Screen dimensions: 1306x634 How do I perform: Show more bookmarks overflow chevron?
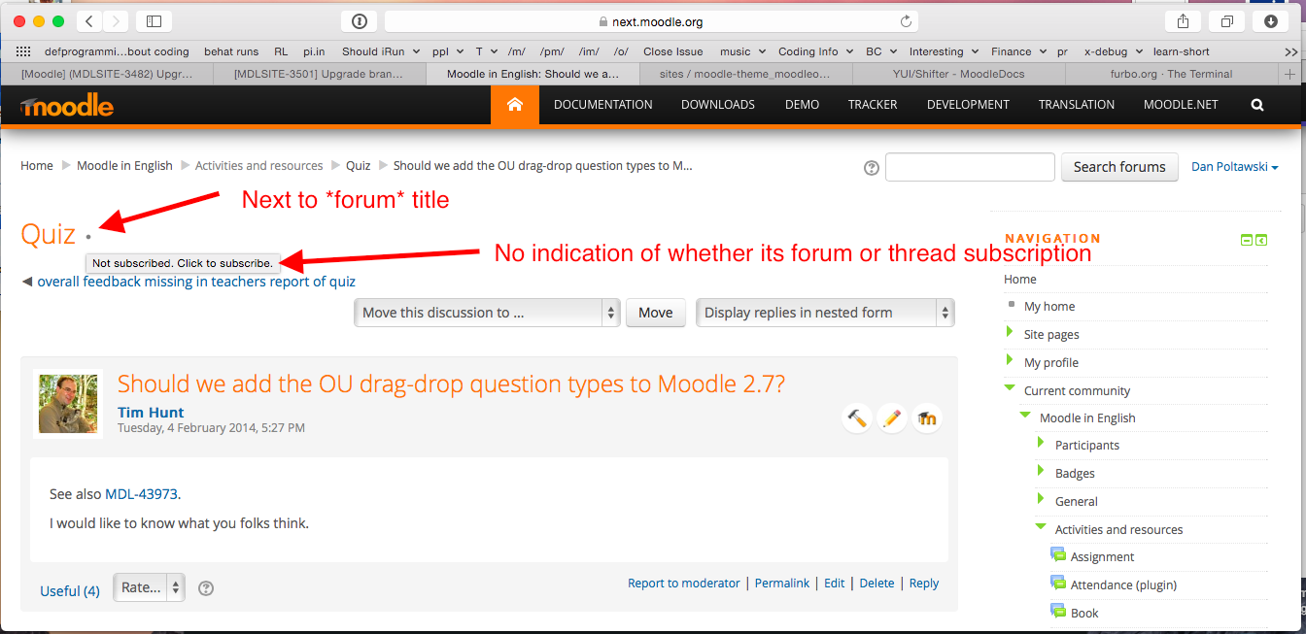(x=1290, y=51)
